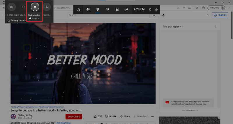Click the red Subscribe button
The image size is (233, 124).
(x=74, y=116)
